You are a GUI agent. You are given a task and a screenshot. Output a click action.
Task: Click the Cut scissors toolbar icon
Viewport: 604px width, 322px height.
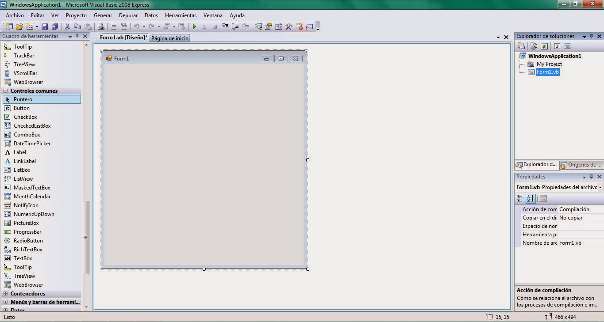click(67, 27)
